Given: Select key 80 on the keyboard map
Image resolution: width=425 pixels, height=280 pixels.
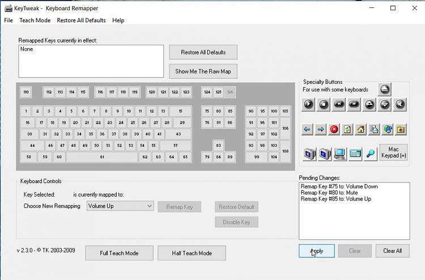Looking at the screenshot, I should click(x=219, y=111).
